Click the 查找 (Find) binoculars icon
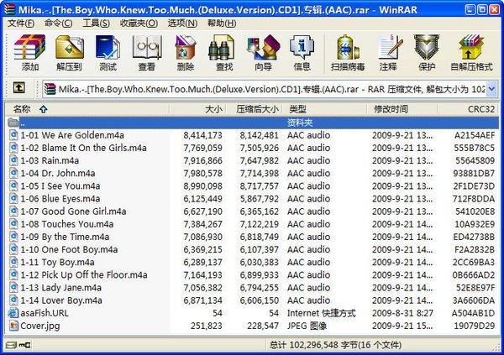The width and height of the screenshot is (504, 355). coord(221,47)
